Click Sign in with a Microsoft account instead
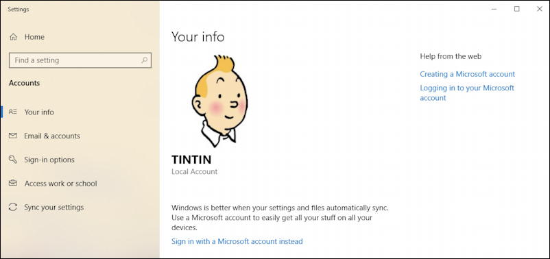This screenshot has width=550, height=259. (237, 241)
